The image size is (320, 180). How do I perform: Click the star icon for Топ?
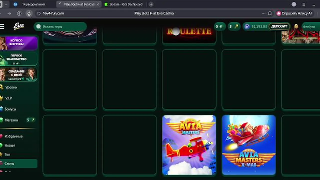[x=1, y=154]
